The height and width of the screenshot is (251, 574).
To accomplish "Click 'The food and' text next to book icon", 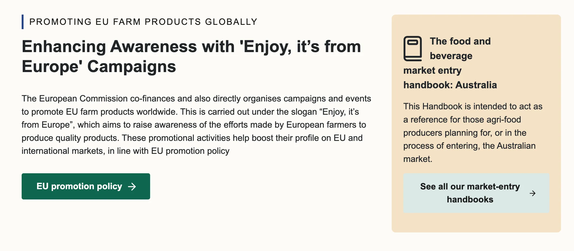I will pos(460,41).
